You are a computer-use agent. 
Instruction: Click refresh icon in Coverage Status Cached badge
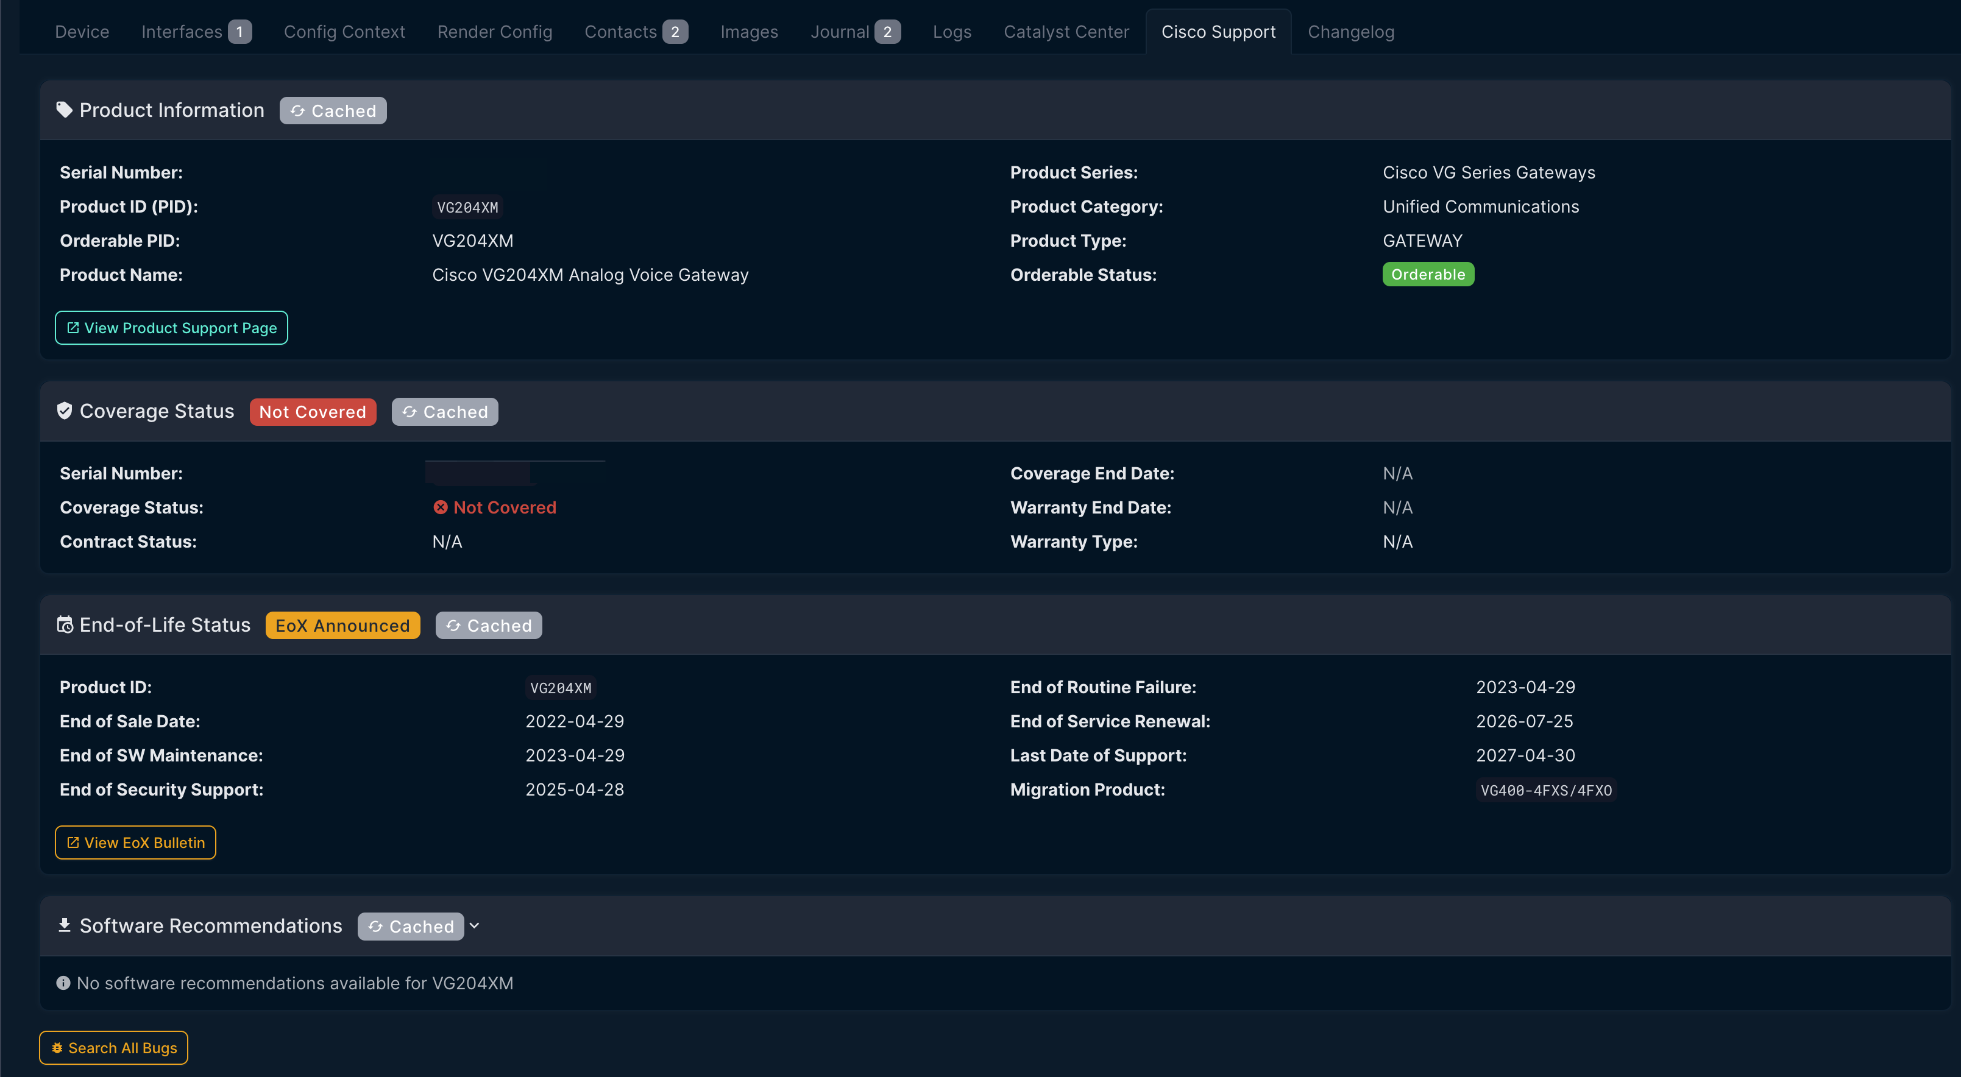[x=410, y=412]
